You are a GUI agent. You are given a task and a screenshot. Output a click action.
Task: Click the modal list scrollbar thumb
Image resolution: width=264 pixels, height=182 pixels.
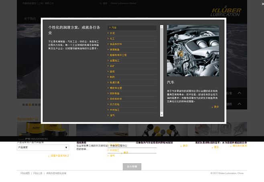pos(162,70)
